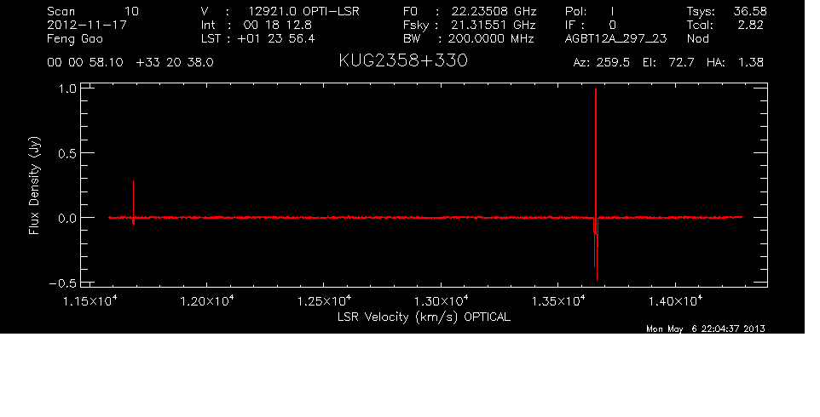Click the velocity value 12921.0 OPTI-LSR
This screenshot has height=417, width=820.
pyautogui.click(x=303, y=11)
